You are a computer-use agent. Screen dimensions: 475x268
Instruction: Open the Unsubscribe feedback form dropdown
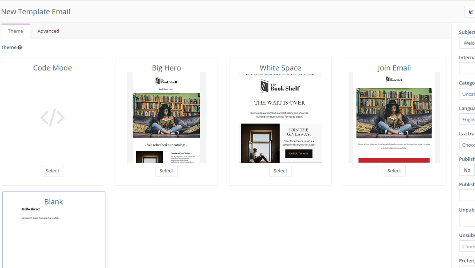[x=467, y=246]
